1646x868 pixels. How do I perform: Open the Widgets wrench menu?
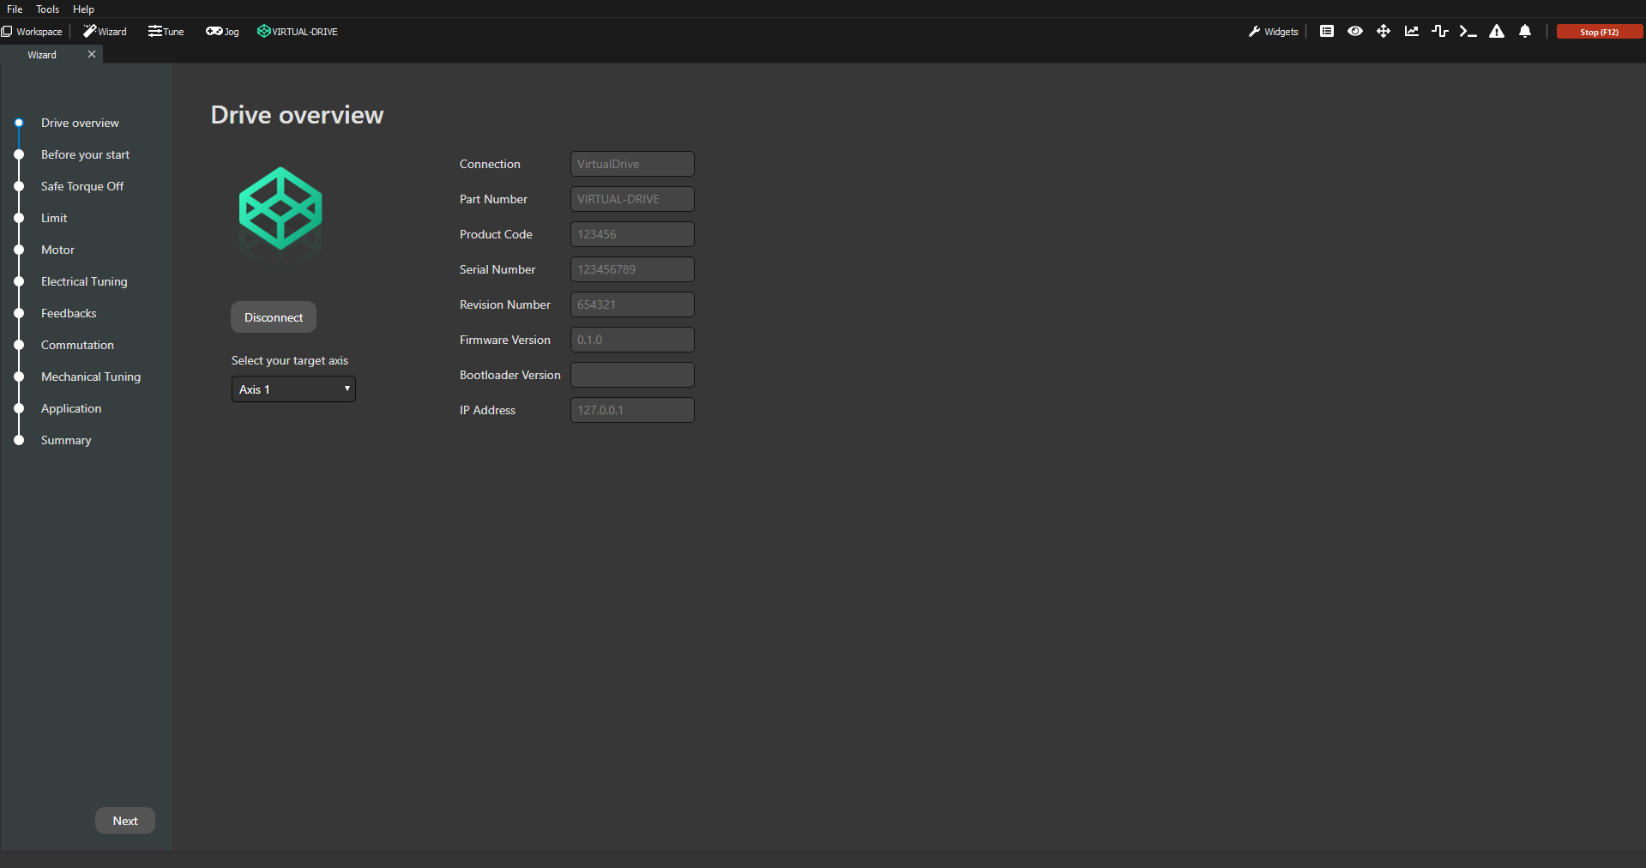coord(1273,32)
